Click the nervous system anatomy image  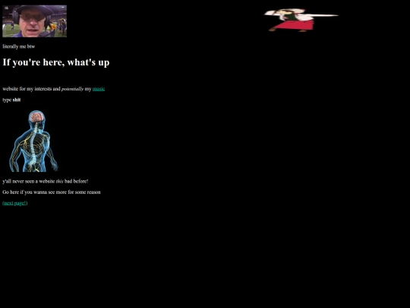[33, 141]
